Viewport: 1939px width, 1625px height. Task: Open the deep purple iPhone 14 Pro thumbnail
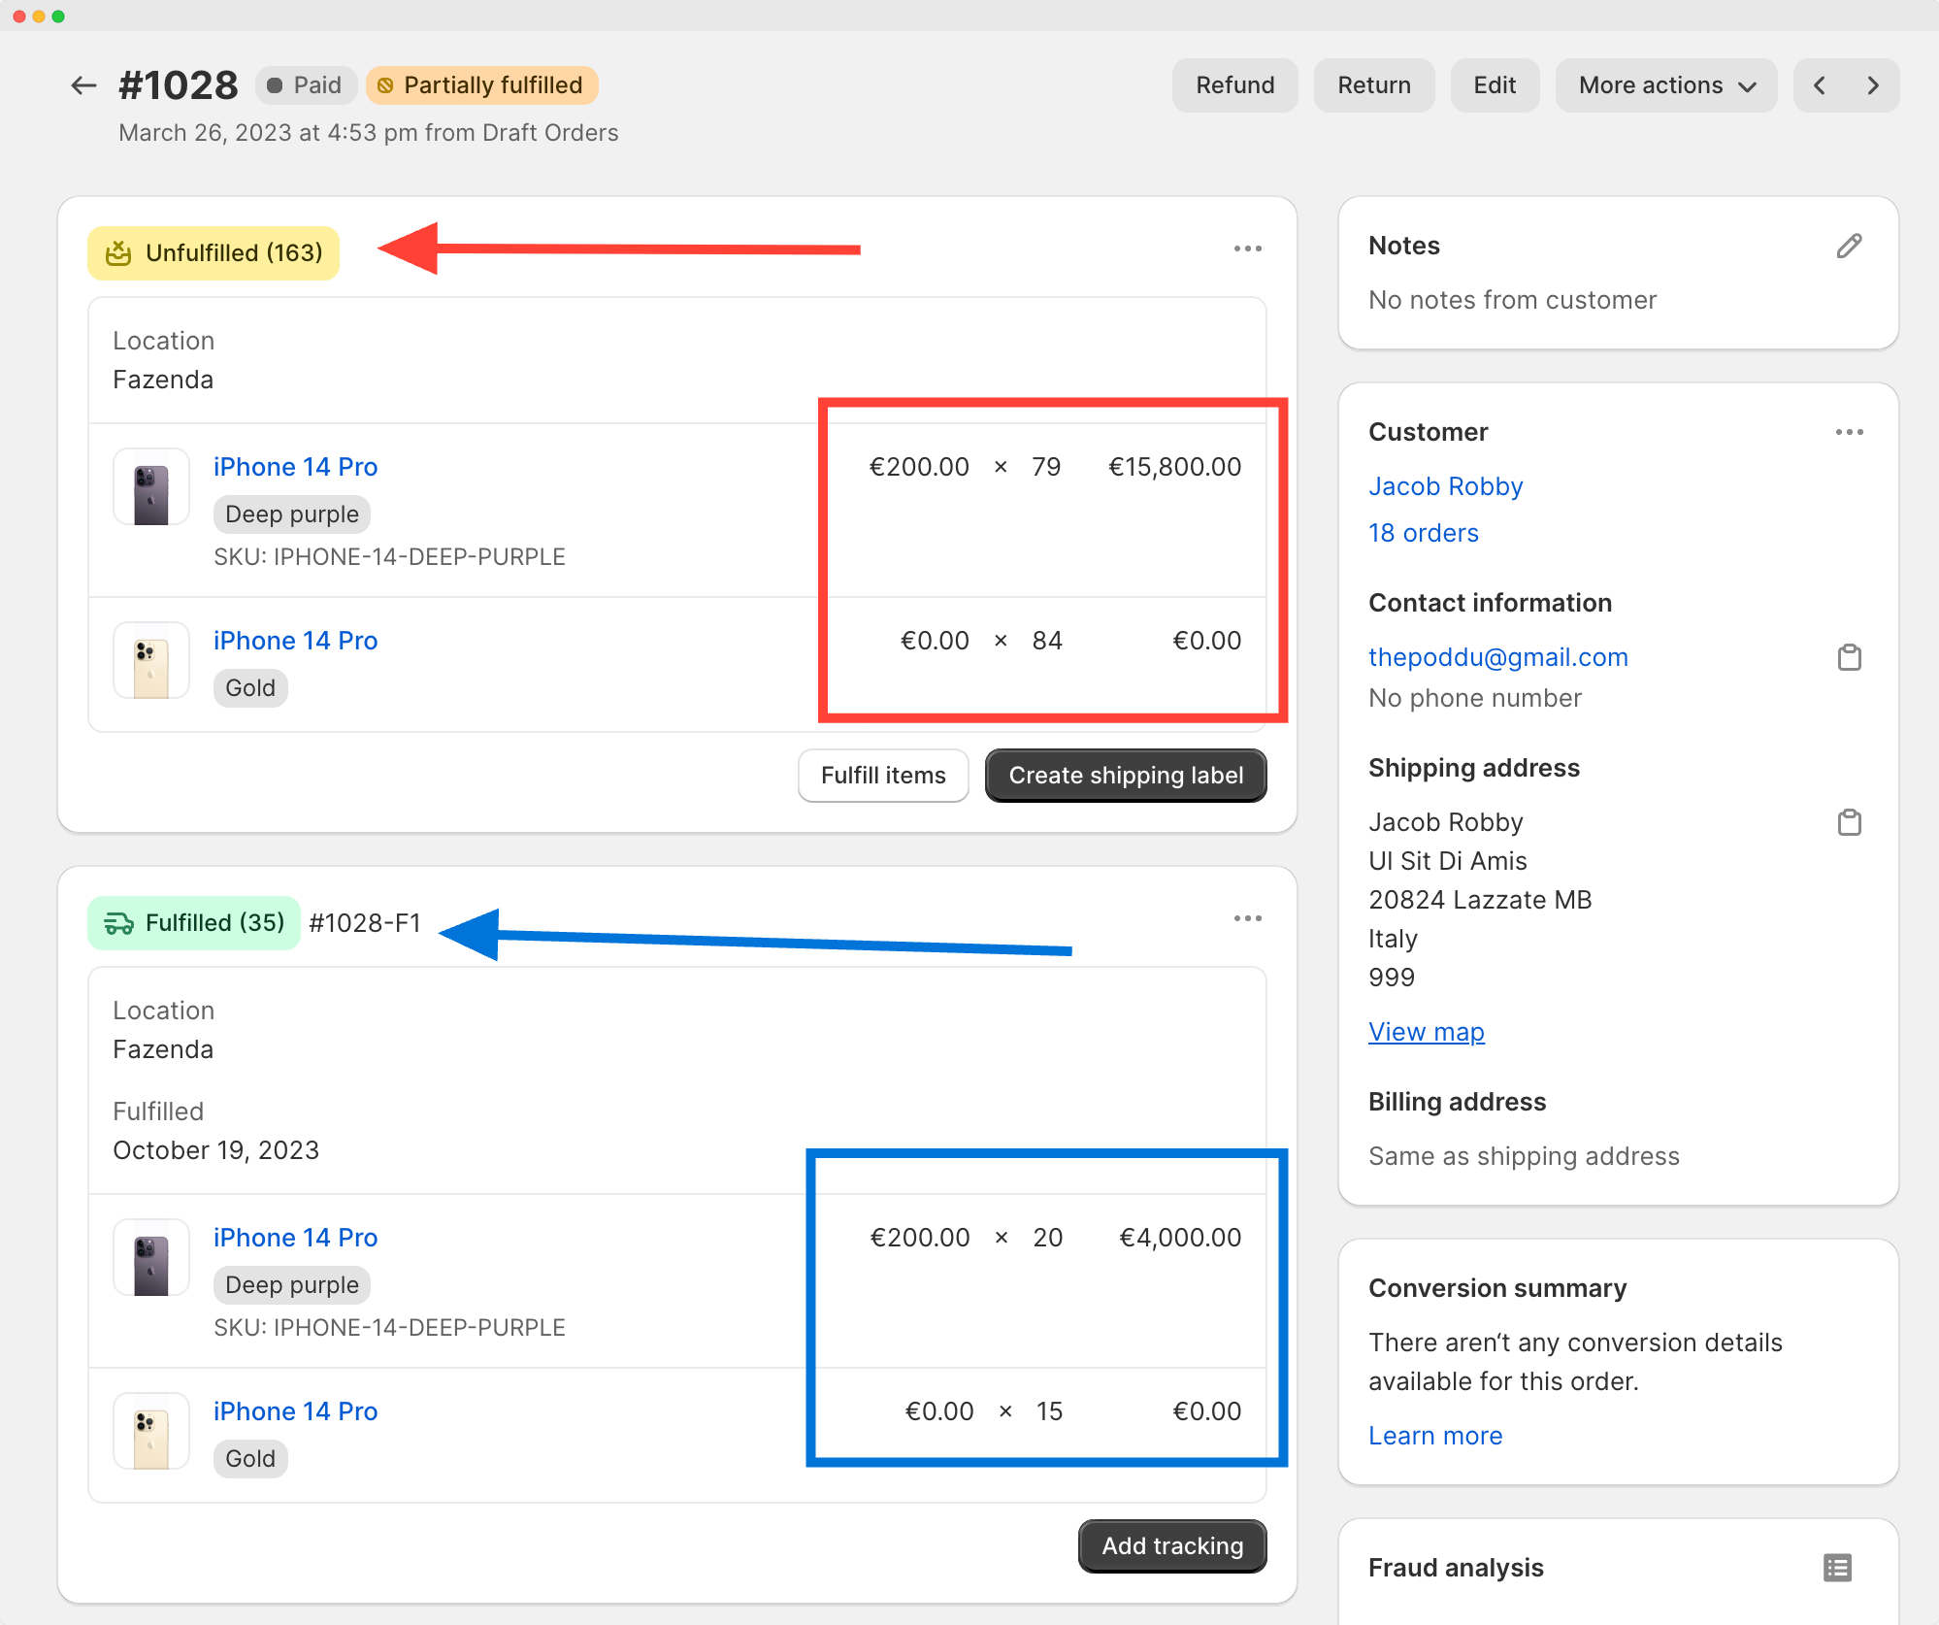(x=150, y=486)
